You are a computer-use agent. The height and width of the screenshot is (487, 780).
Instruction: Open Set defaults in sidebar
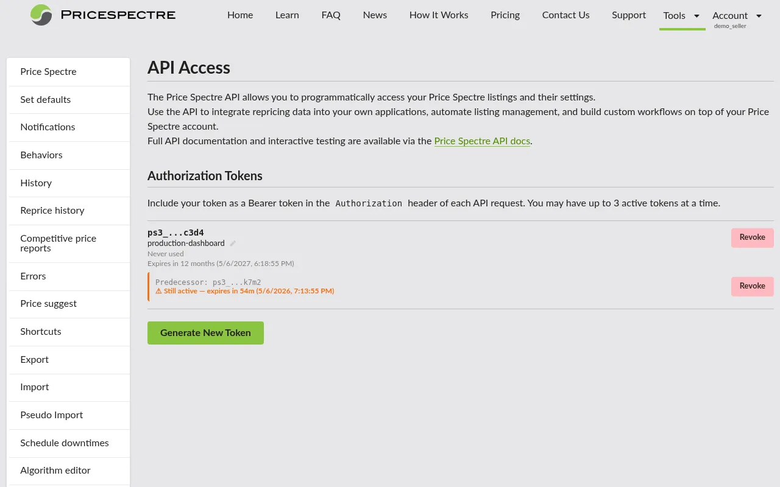[69, 100]
